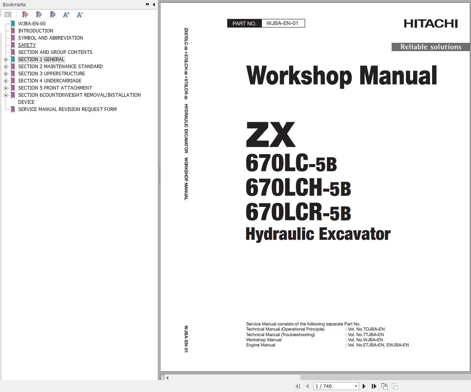Go to the previous page
471x392 pixels.
tap(307, 386)
